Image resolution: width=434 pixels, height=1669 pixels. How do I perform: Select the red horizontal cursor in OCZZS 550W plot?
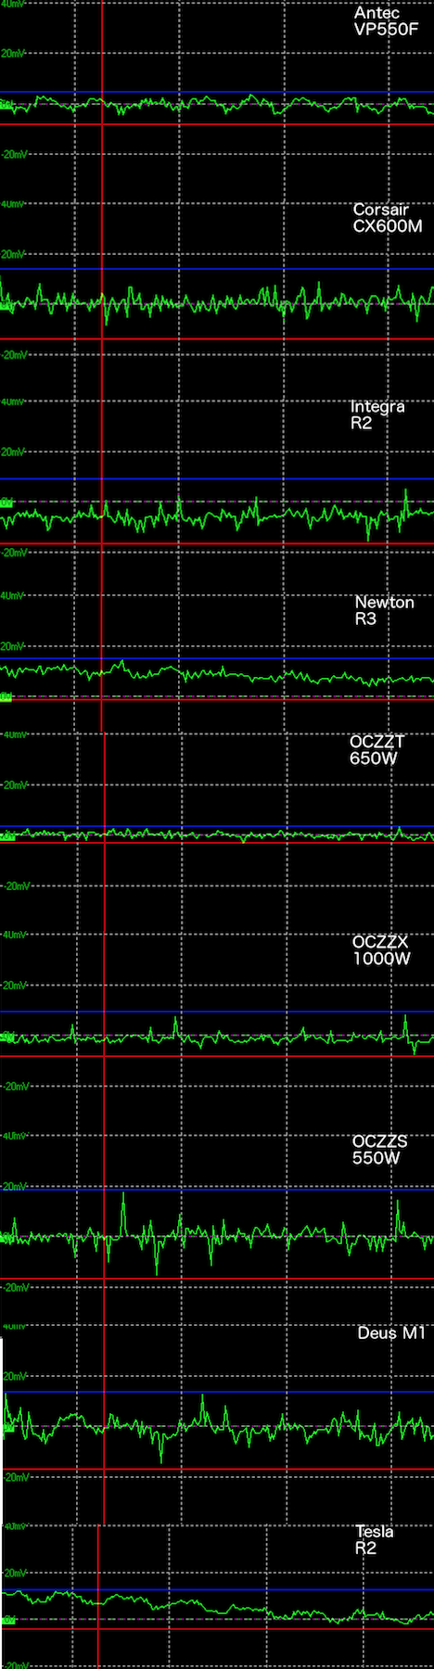point(217,1279)
